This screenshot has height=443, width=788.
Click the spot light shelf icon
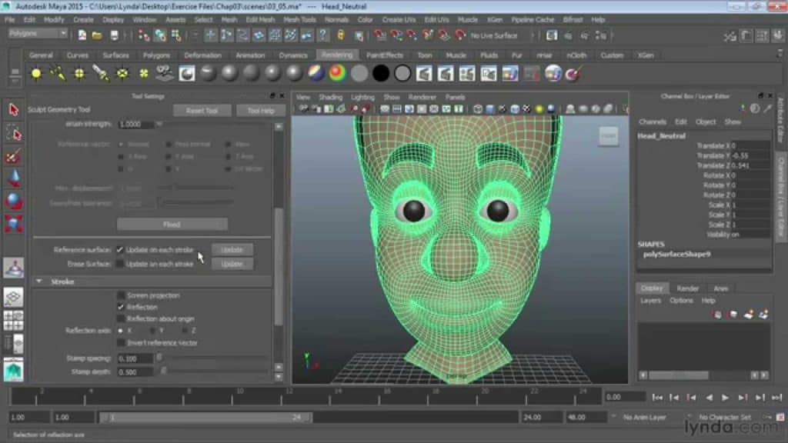click(101, 74)
